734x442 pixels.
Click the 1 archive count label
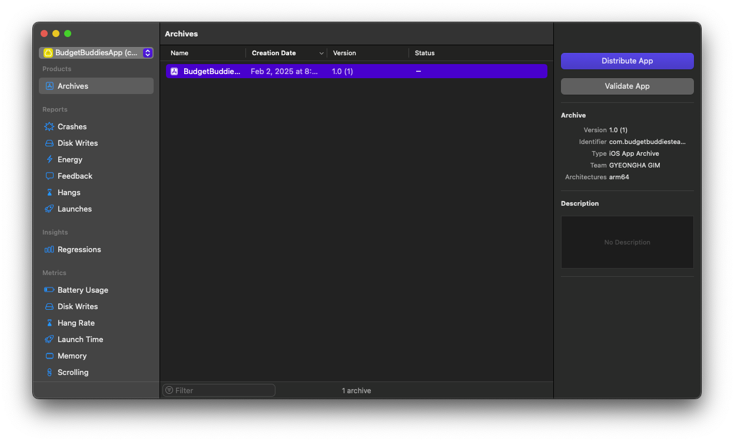tap(357, 390)
